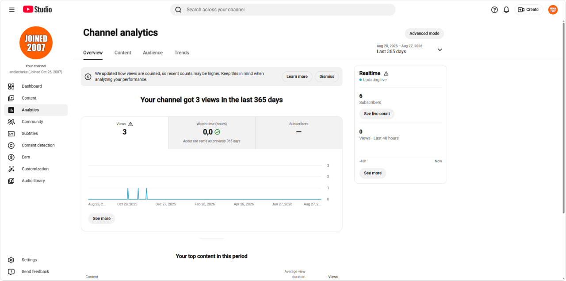Click See more below the views chart
Image resolution: width=566 pixels, height=281 pixels.
tap(102, 219)
